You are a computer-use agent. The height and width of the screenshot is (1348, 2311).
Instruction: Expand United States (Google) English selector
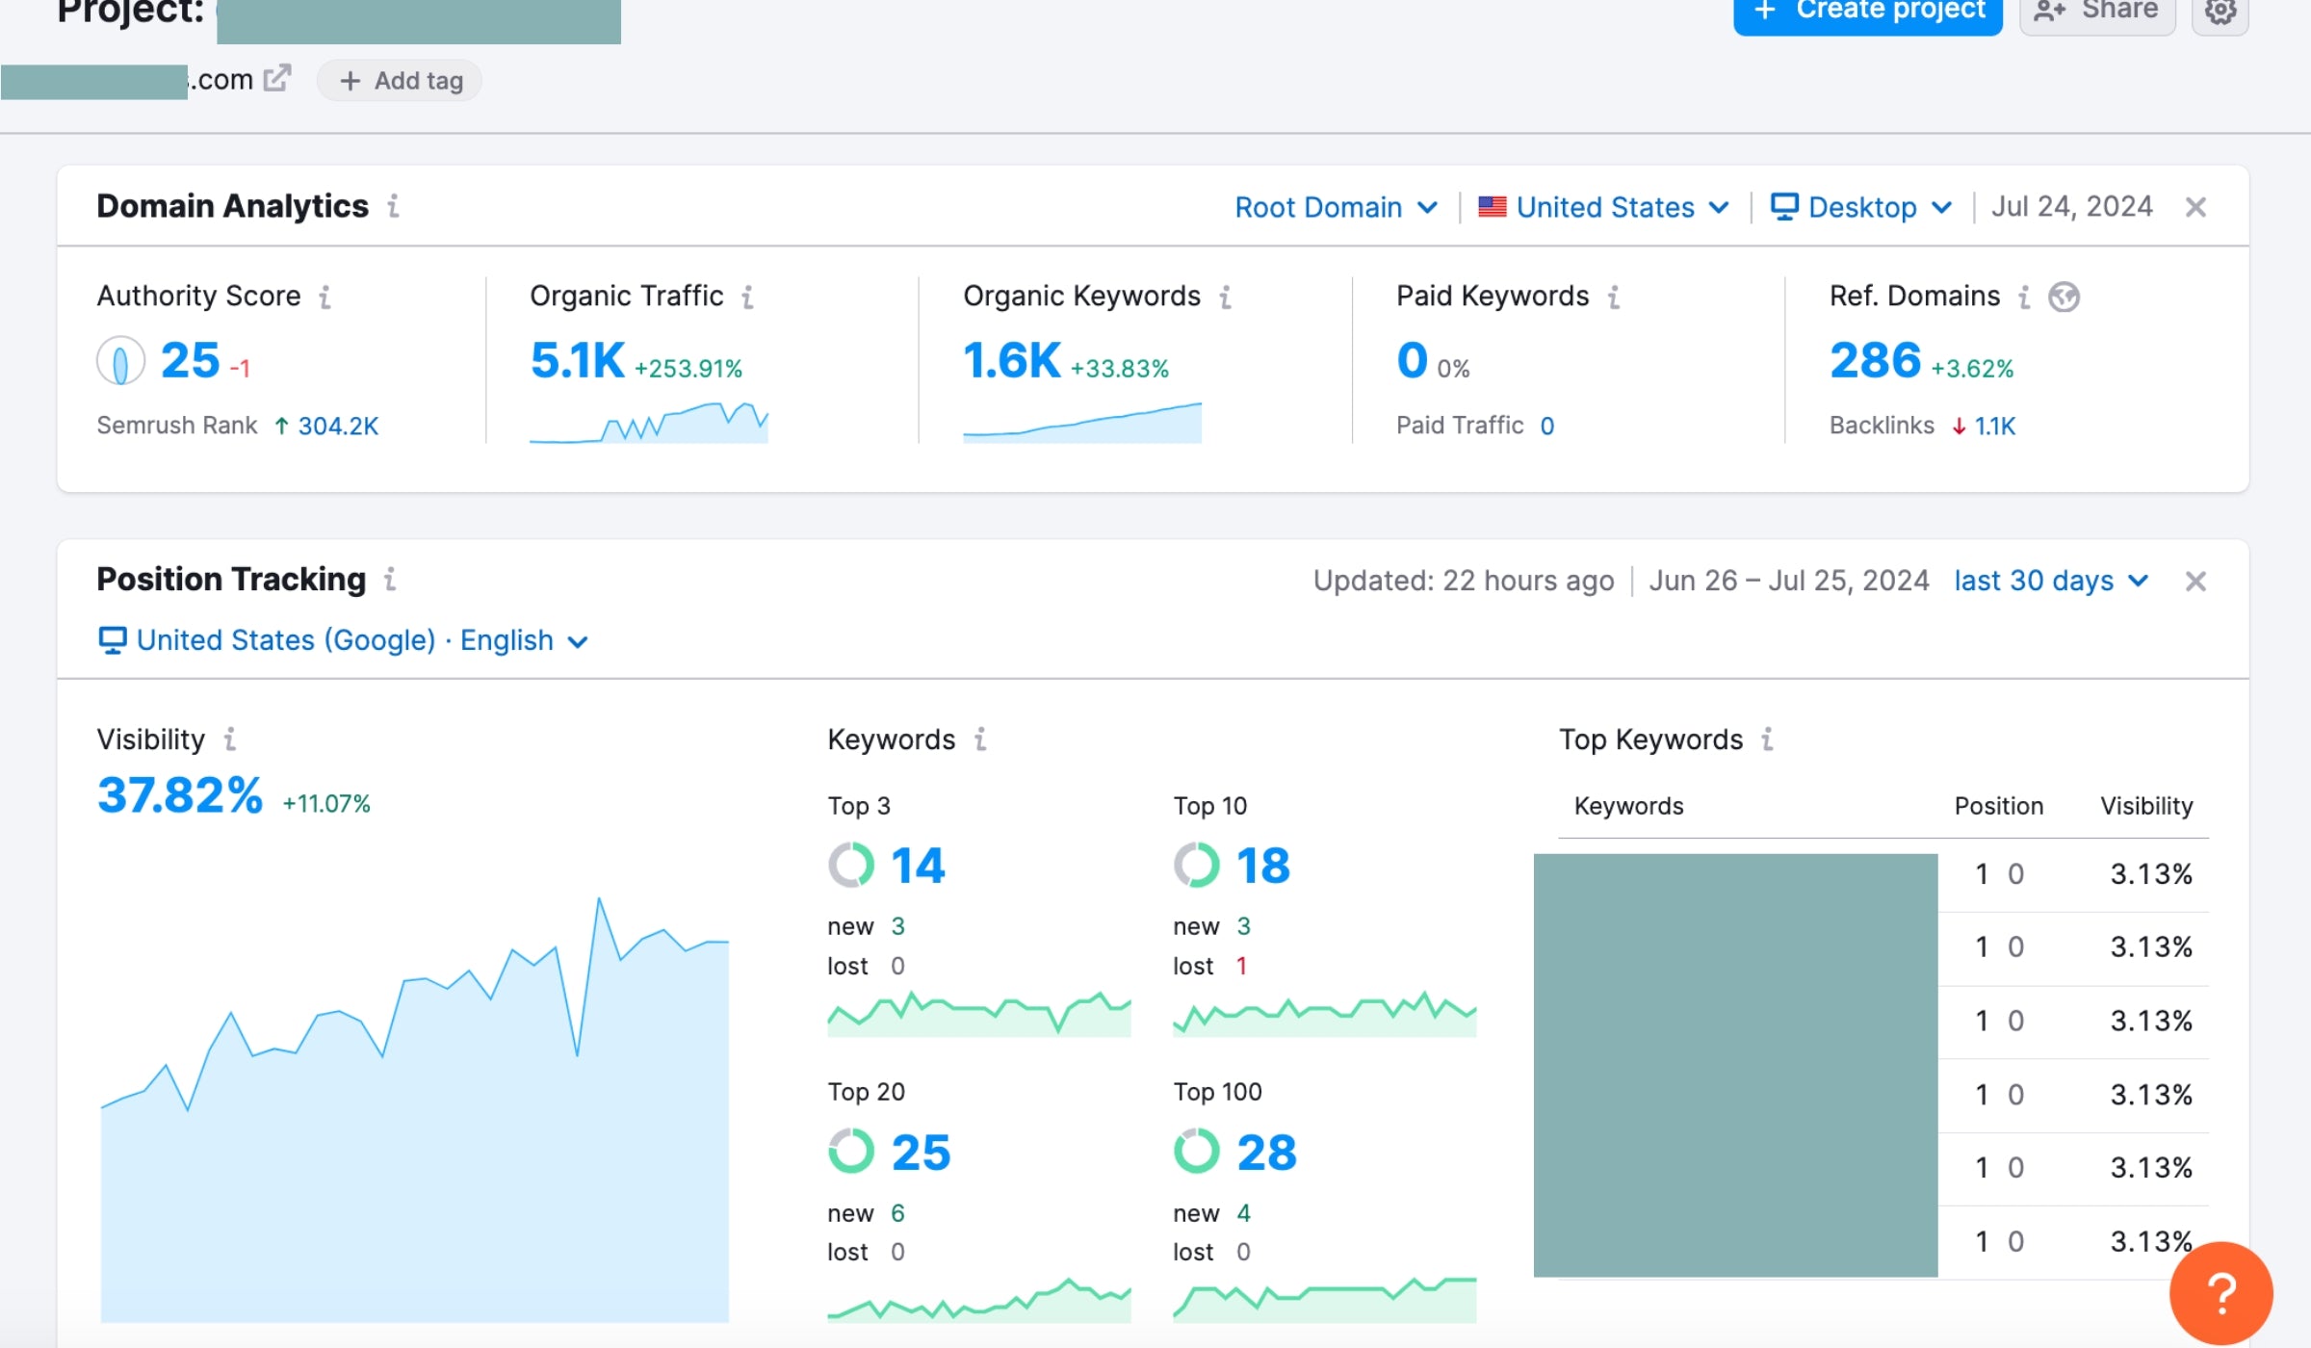click(x=344, y=640)
